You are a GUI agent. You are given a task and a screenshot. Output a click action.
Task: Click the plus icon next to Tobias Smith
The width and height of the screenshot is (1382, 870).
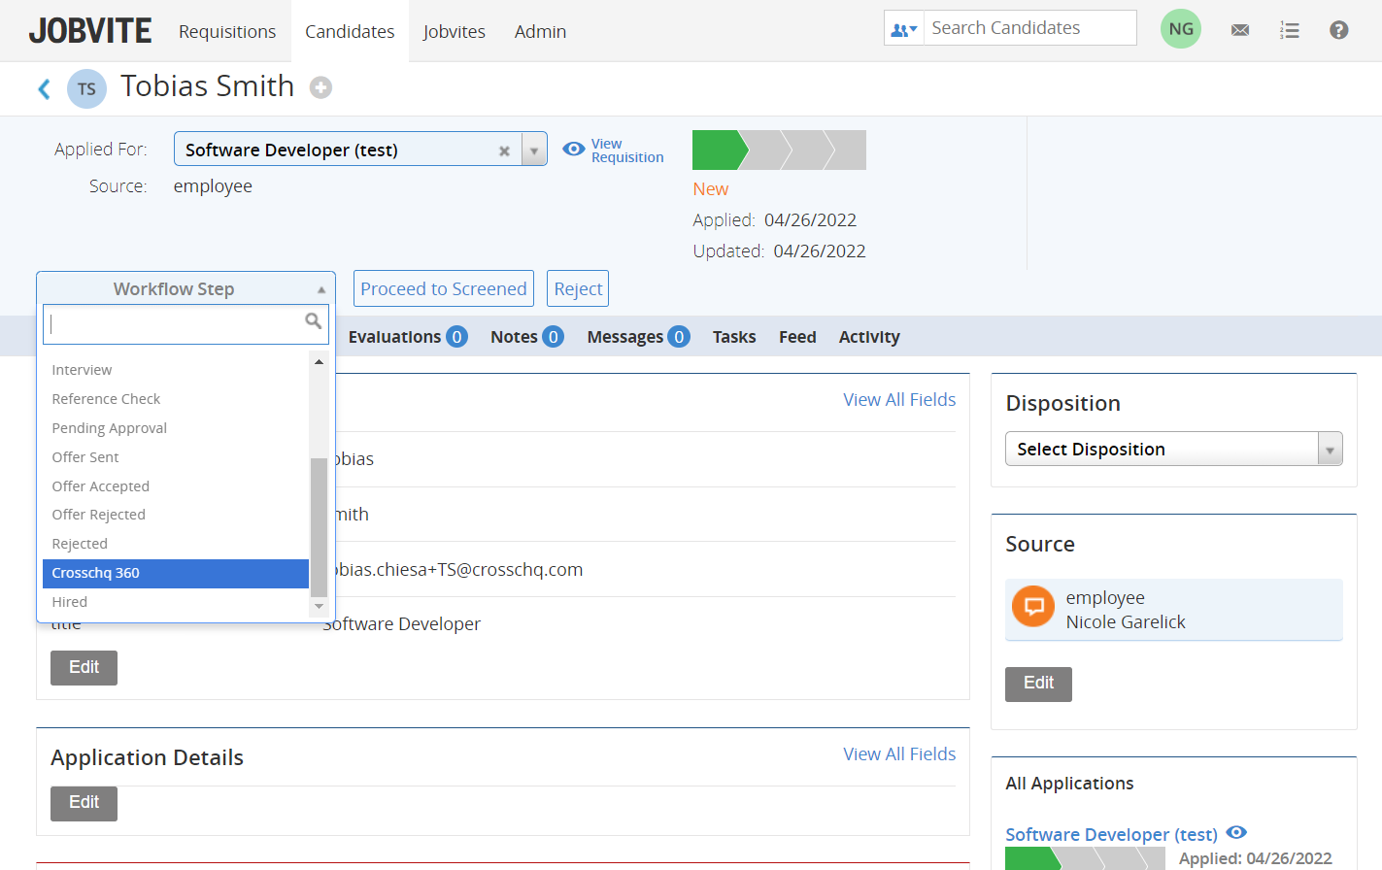(320, 87)
